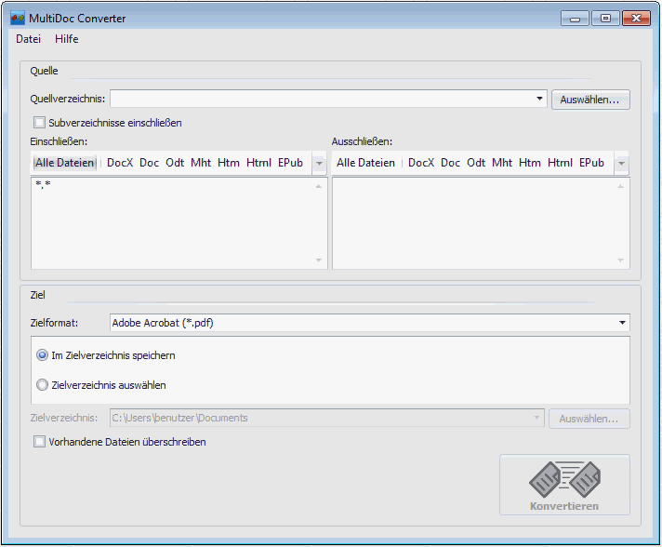Select Htm filter in Ausschließen toolbar
The height and width of the screenshot is (547, 662).
[x=530, y=163]
